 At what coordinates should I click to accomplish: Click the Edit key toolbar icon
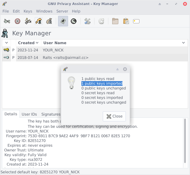click(x=7, y=21)
